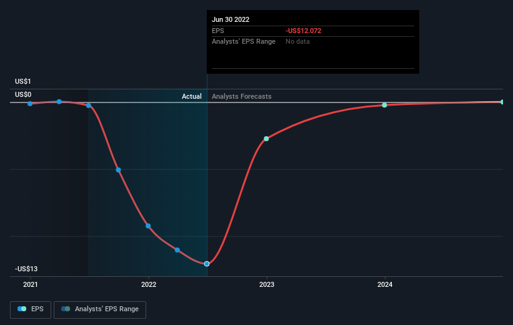Select the EPS data point just before Jun 2022

pos(177,250)
